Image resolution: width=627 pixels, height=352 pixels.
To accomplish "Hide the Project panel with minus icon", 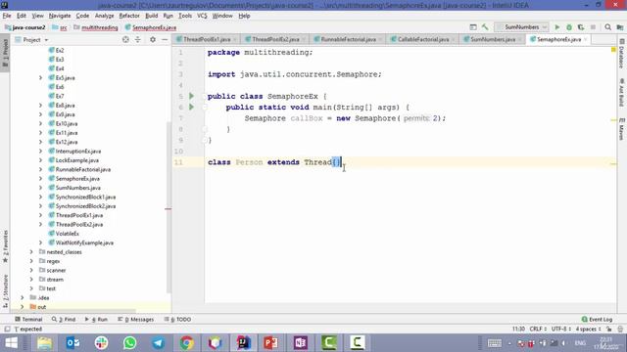I will (165, 39).
